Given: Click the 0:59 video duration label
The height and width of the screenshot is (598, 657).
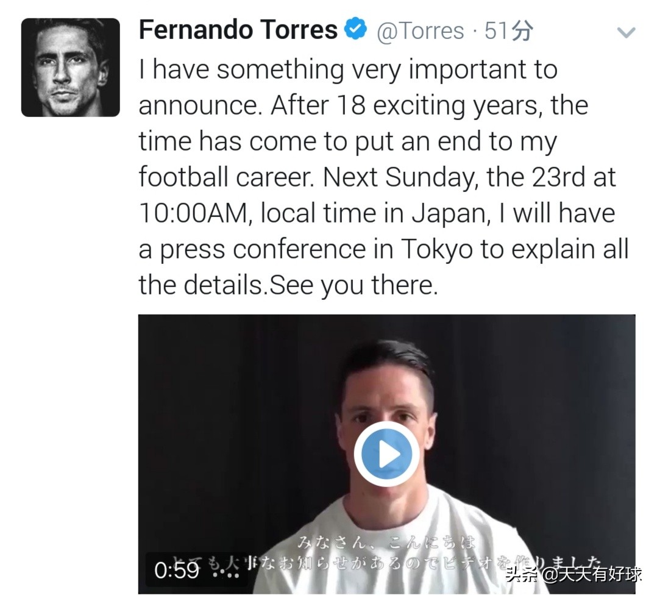Looking at the screenshot, I should pyautogui.click(x=177, y=570).
